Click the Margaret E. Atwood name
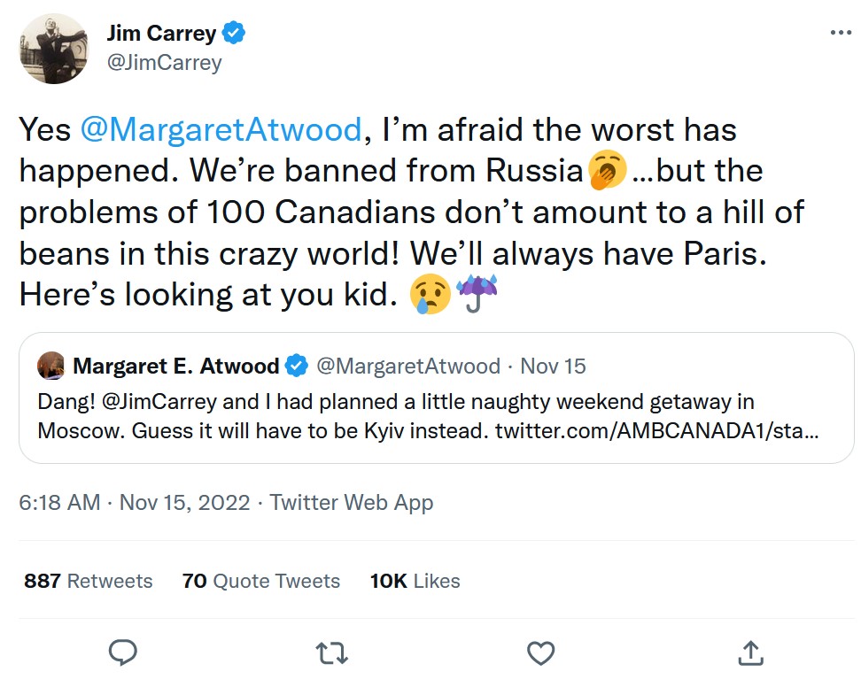Image resolution: width=861 pixels, height=687 pixels. 175,366
